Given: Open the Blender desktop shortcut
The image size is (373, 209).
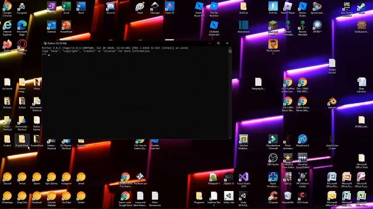Looking at the screenshot, I should point(332,103).
